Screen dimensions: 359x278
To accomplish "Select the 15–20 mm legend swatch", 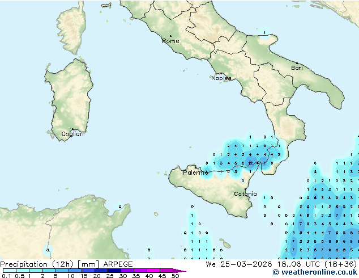I will (88, 271).
